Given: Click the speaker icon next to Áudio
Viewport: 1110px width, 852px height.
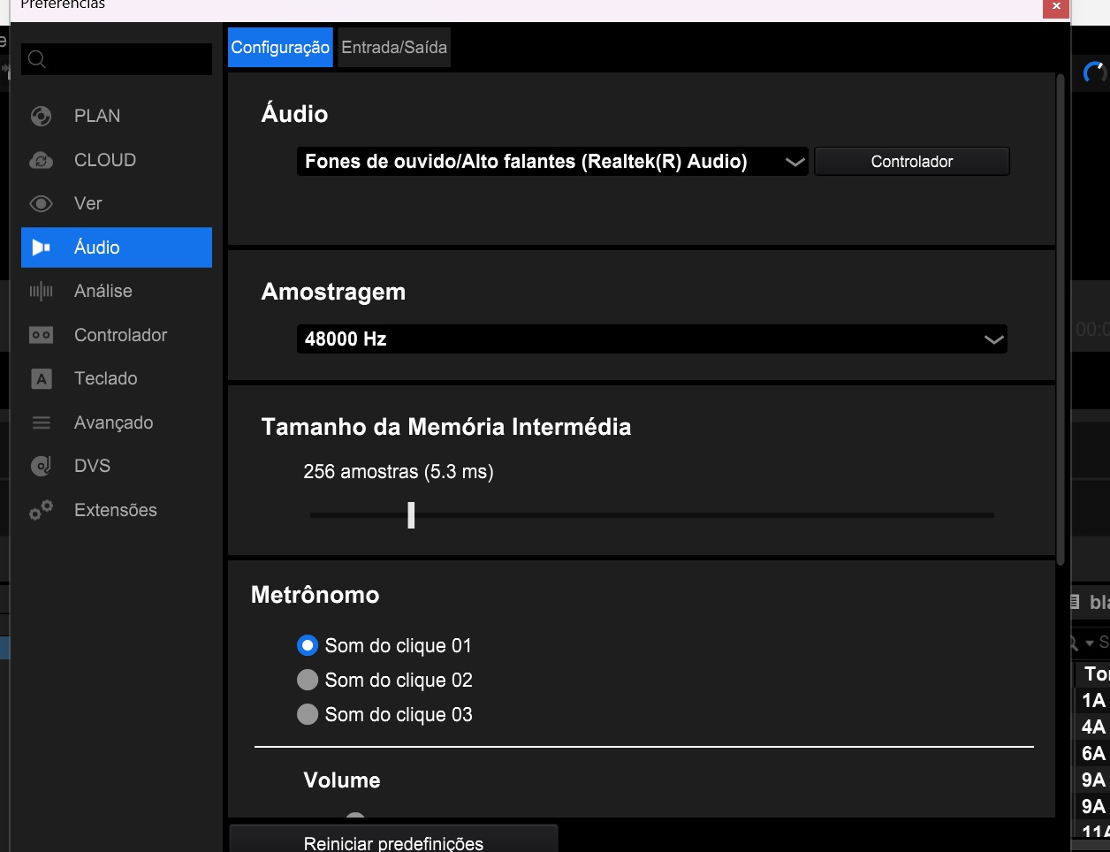Looking at the screenshot, I should pyautogui.click(x=41, y=247).
